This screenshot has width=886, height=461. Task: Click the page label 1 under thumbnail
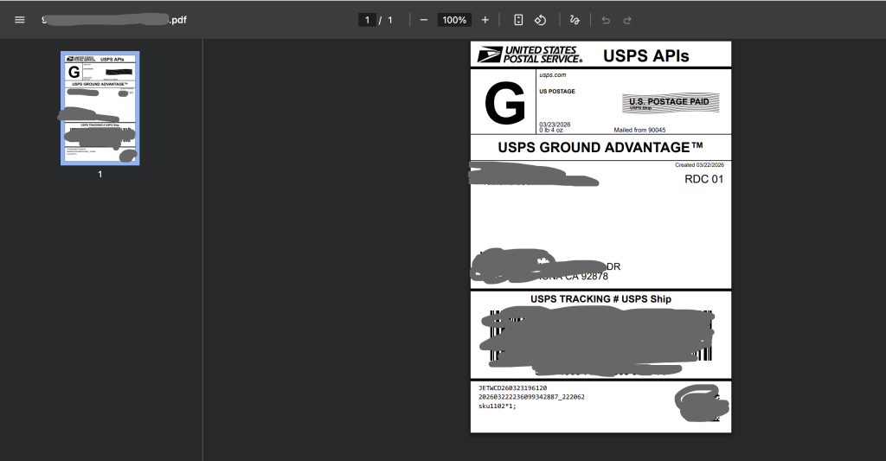[100, 174]
